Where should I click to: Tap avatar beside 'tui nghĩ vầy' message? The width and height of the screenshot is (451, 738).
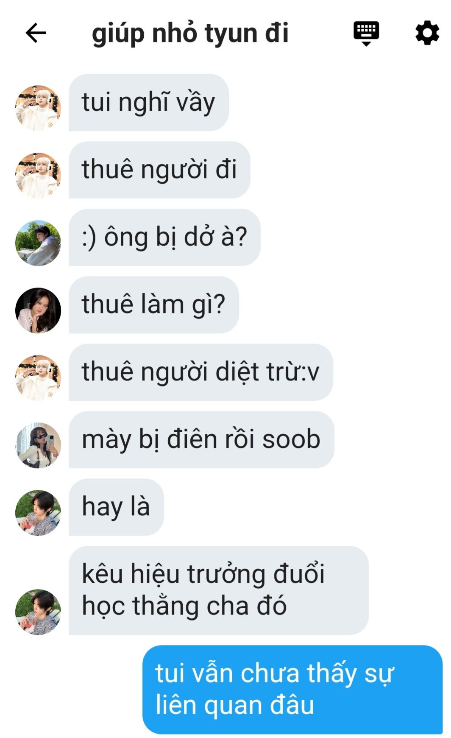38,108
